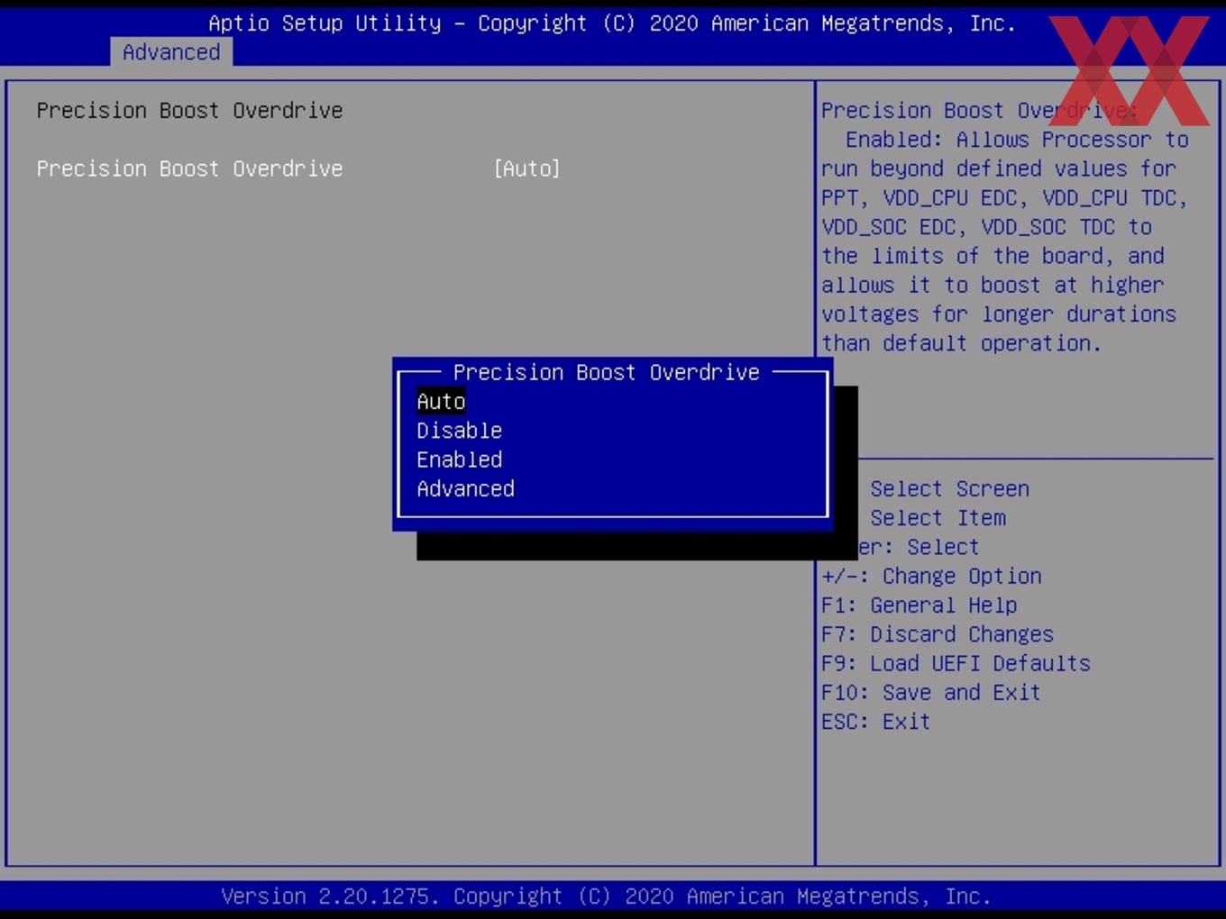Choose the Enabled option
This screenshot has height=919, width=1226.
pos(459,459)
